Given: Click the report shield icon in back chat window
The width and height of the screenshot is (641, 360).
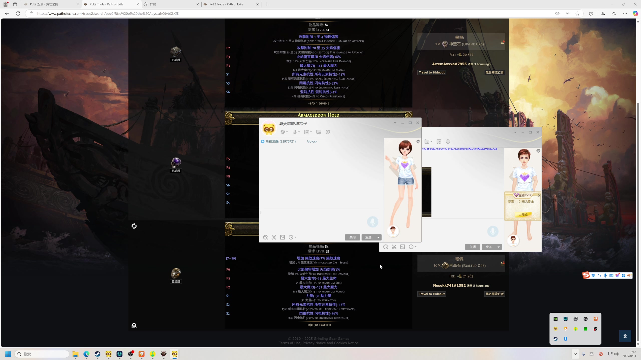Looking at the screenshot, I should coord(448,141).
